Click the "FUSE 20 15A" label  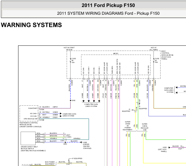click(x=157, y=60)
